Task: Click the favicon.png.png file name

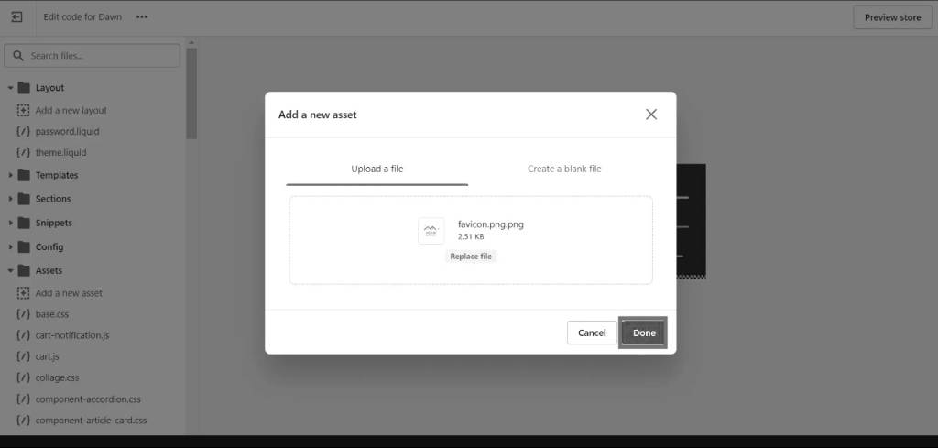Action: pos(491,224)
